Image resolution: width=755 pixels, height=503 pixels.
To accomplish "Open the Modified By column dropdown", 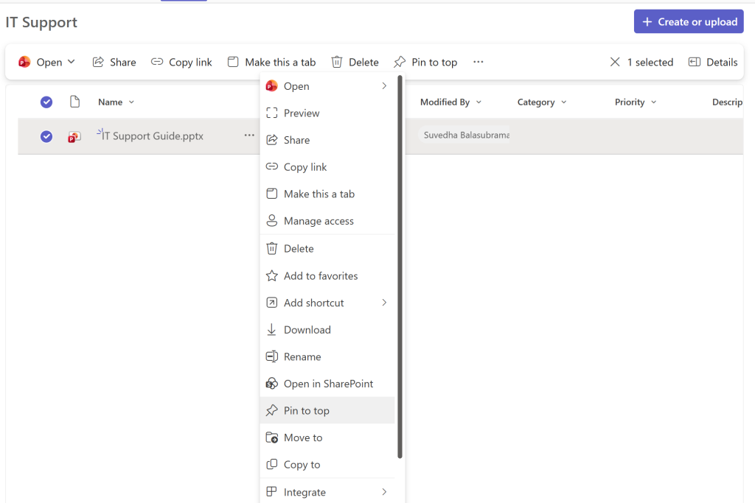I will [479, 102].
